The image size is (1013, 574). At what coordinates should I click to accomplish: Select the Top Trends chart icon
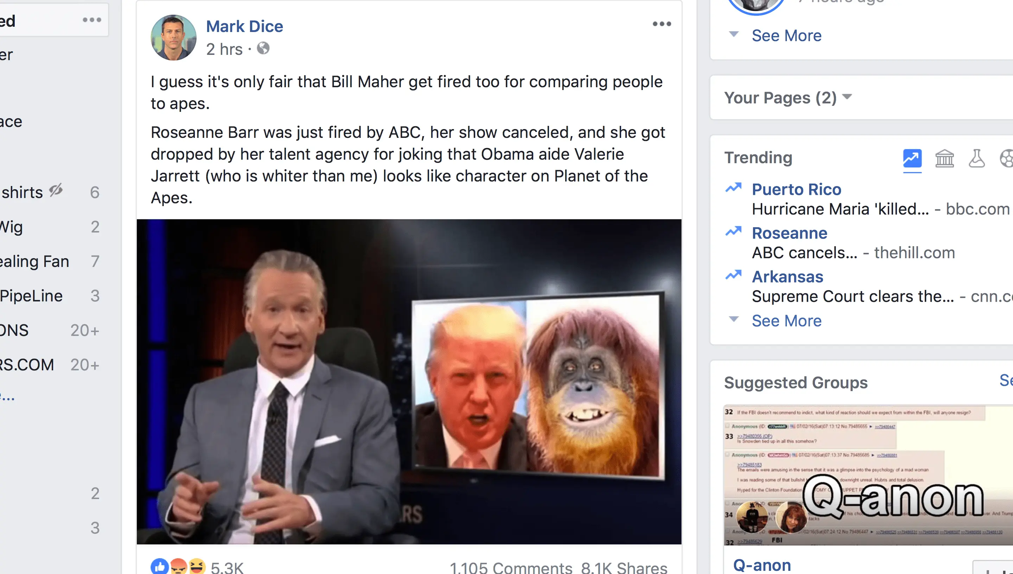(x=912, y=159)
